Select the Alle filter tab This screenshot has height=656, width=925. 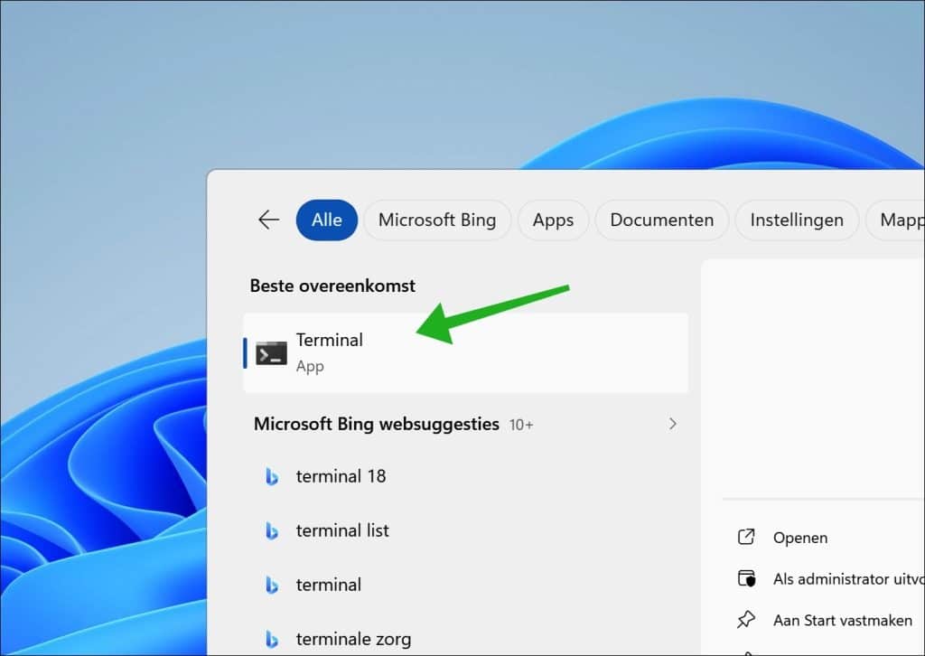pos(327,220)
